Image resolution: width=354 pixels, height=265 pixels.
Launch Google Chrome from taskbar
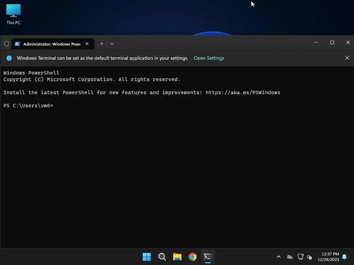click(x=193, y=257)
